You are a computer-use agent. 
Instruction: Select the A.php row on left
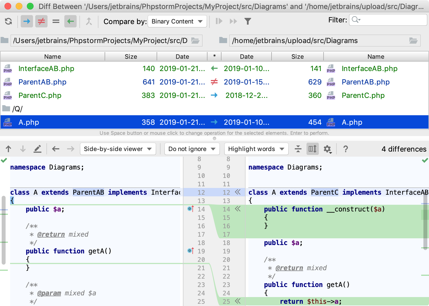(x=29, y=122)
